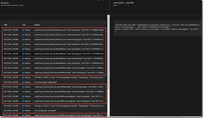203x118 pixels.
Task: View Parse-AzureRmVMProvisioningState ActivityOutput trace
Action: (53, 115)
